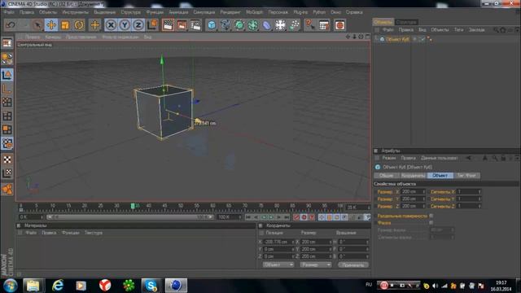The width and height of the screenshot is (521, 293).
Task: Switch to the Объект tab in Attributes
Action: click(x=440, y=176)
